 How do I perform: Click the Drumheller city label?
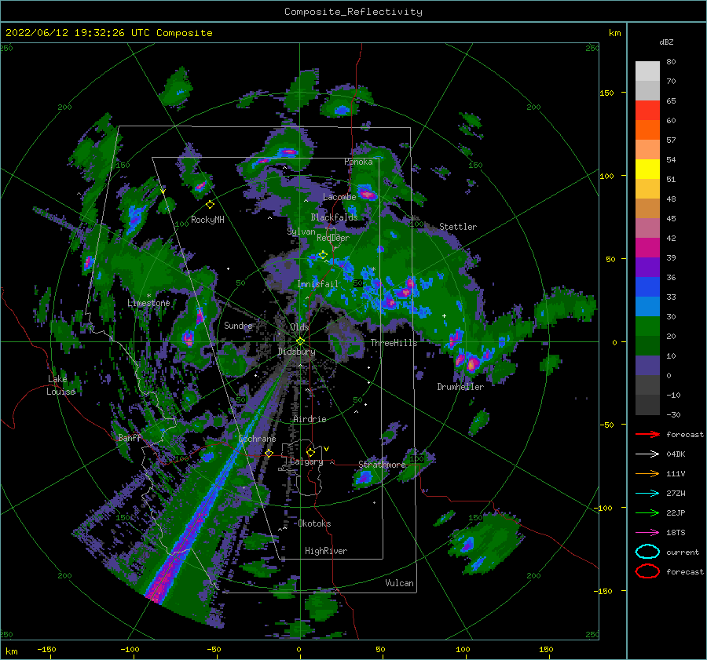tap(460, 387)
